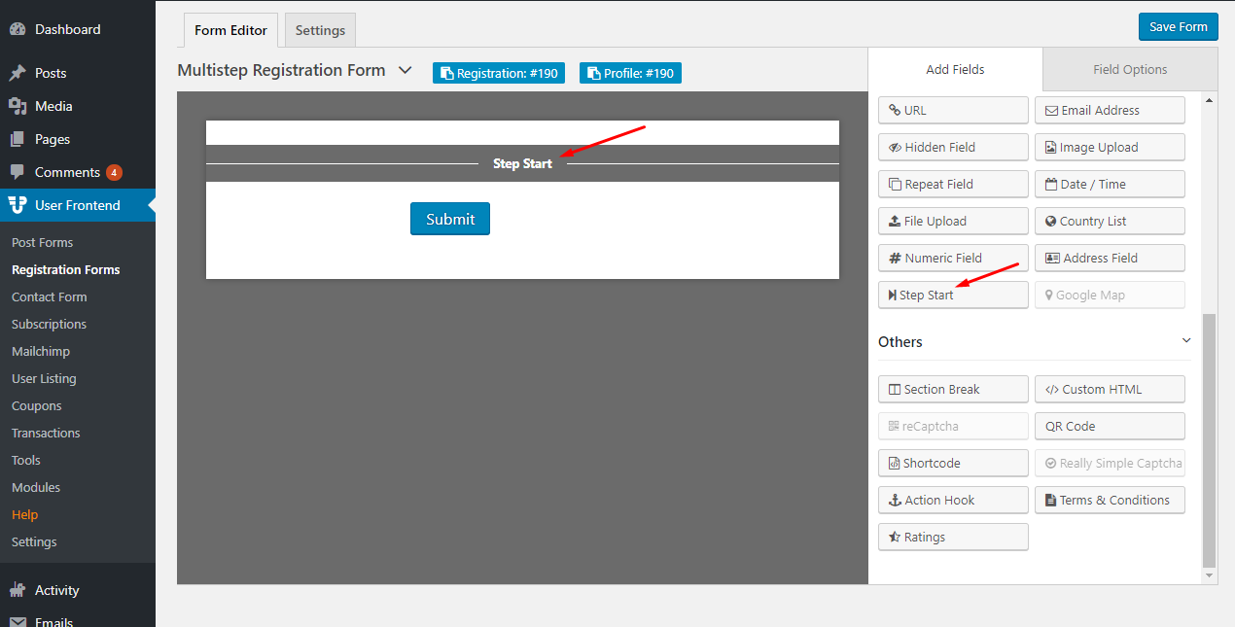The width and height of the screenshot is (1235, 627).
Task: Click the hash icon on Numeric Field
Action: click(895, 259)
